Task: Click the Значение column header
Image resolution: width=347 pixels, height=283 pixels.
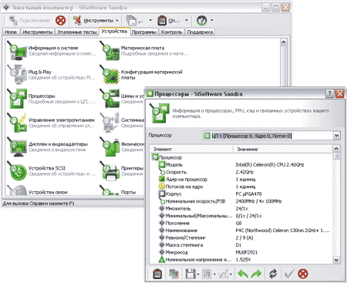Action: coord(283,149)
